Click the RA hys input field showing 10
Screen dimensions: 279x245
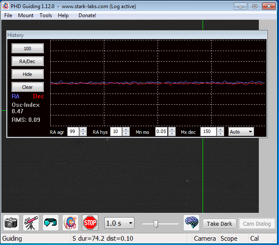pyautogui.click(x=116, y=132)
